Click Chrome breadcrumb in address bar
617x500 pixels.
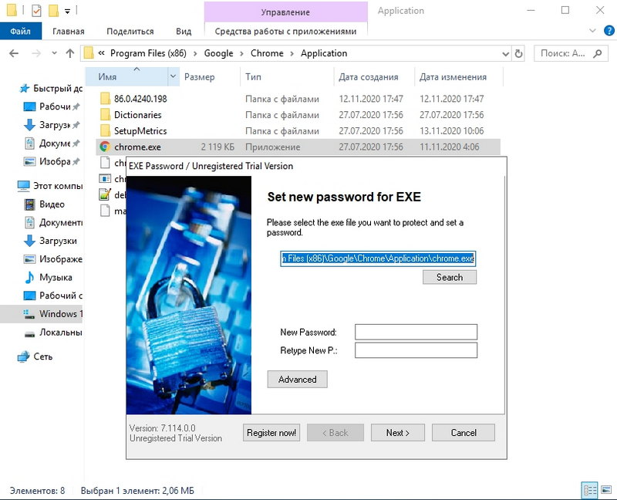(x=267, y=53)
